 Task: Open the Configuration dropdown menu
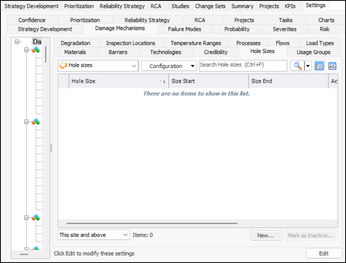pos(193,66)
